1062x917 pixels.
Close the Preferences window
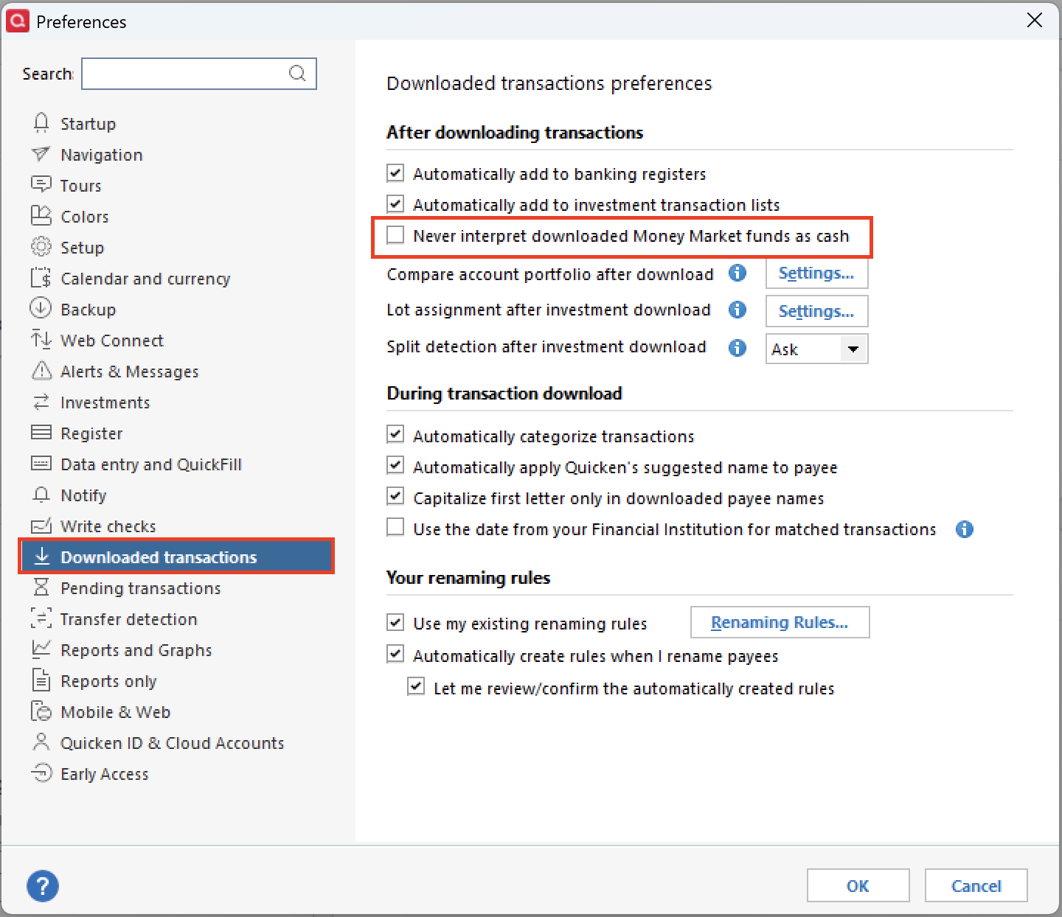[1035, 21]
